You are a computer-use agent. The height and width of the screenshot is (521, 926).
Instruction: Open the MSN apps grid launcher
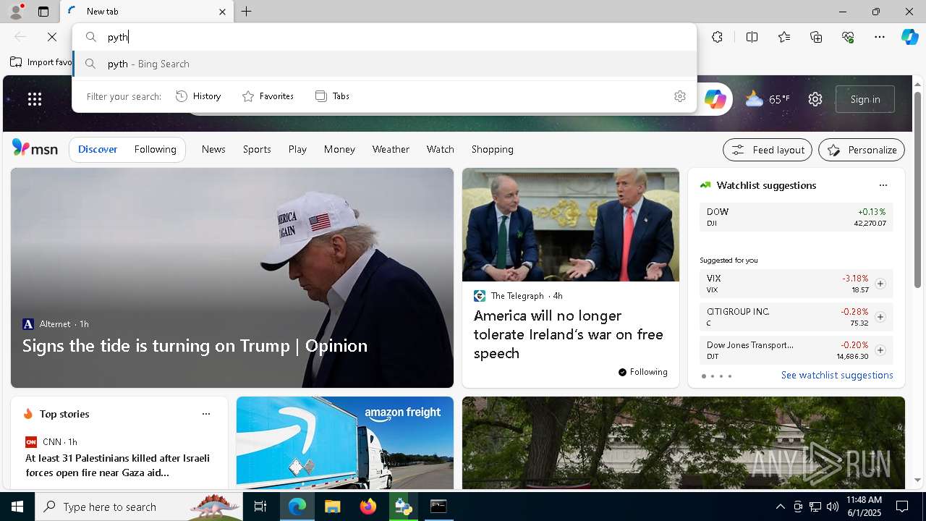(x=34, y=99)
